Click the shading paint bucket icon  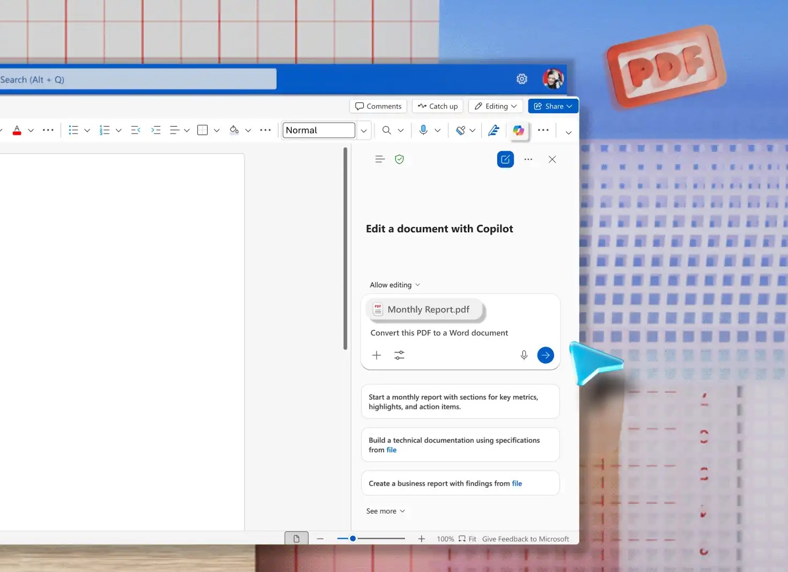(234, 130)
